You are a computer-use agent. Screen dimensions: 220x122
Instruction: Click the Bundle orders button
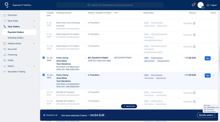click(206, 115)
